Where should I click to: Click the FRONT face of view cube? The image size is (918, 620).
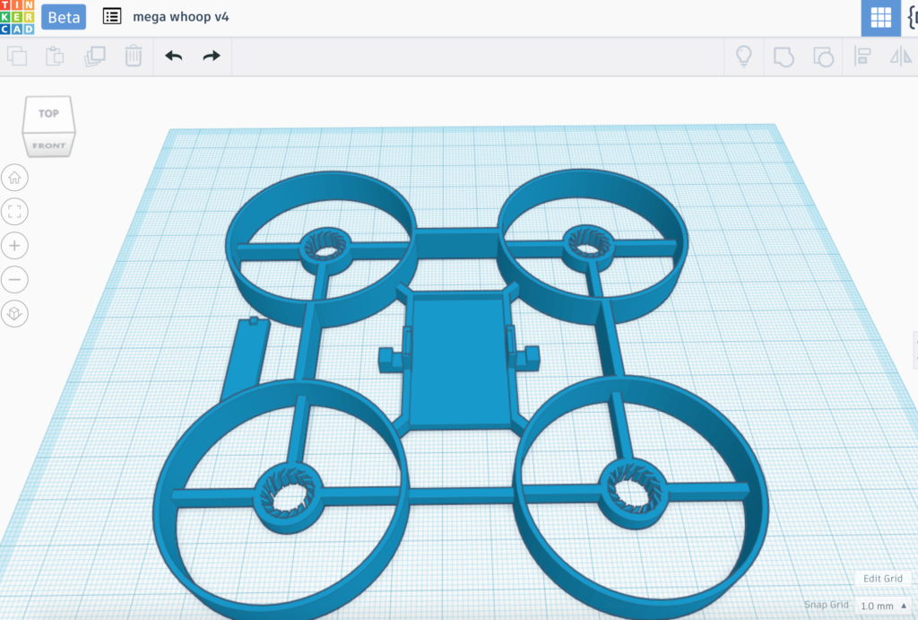click(48, 145)
